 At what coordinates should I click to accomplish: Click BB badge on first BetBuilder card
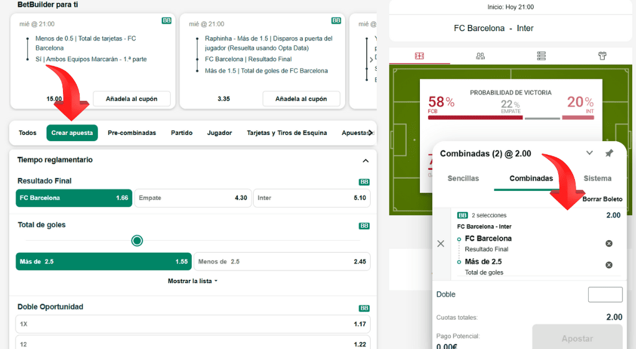pyautogui.click(x=166, y=21)
